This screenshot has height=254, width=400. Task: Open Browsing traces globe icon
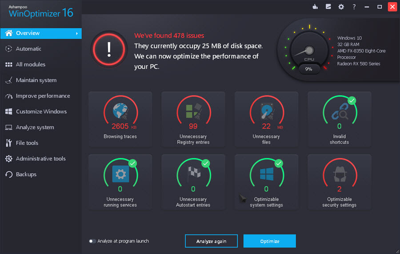120,111
